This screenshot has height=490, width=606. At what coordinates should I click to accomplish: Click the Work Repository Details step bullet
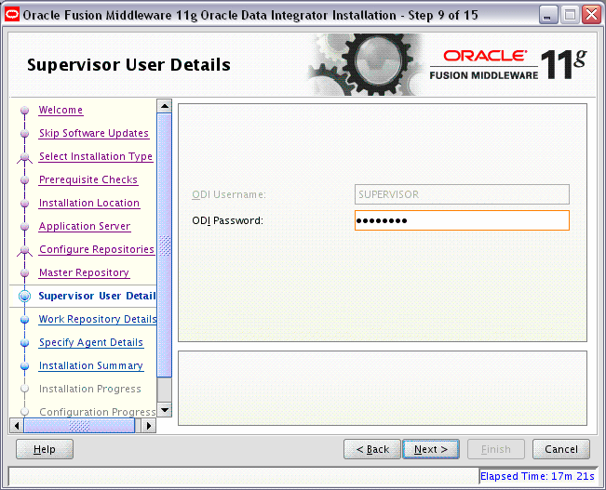click(x=25, y=320)
